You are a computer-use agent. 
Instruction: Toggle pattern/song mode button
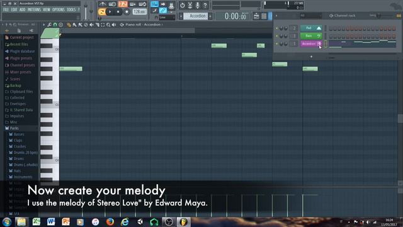(102, 12)
